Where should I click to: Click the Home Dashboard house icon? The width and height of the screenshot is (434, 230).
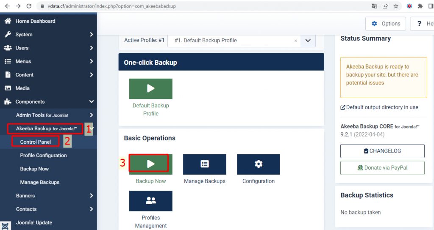[8, 21]
